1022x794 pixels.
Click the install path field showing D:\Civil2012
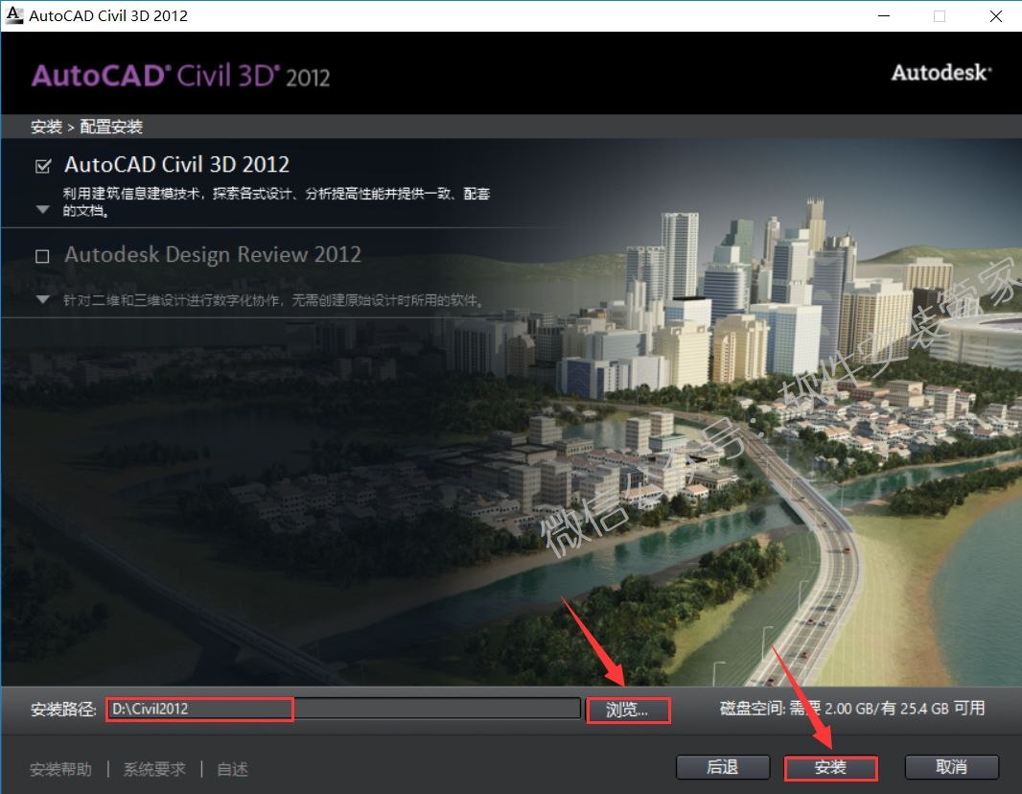pyautogui.click(x=341, y=709)
